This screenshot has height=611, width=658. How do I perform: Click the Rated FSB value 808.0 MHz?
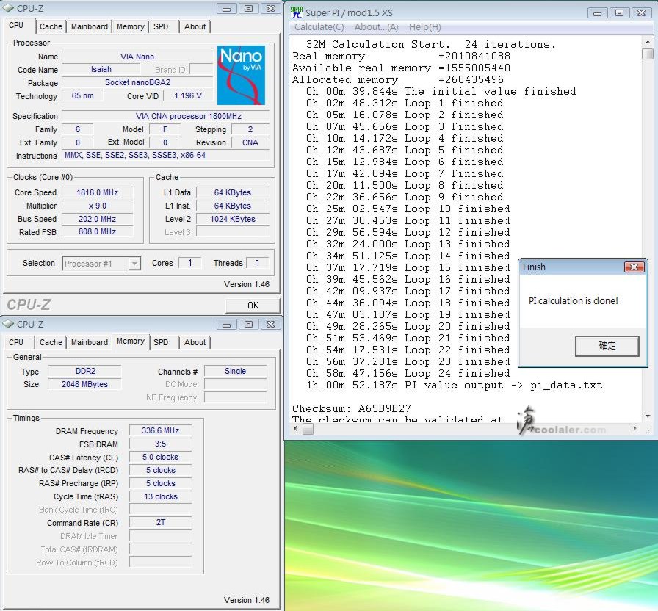click(x=97, y=231)
